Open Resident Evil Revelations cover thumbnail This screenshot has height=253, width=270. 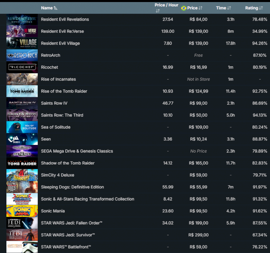(x=22, y=19)
